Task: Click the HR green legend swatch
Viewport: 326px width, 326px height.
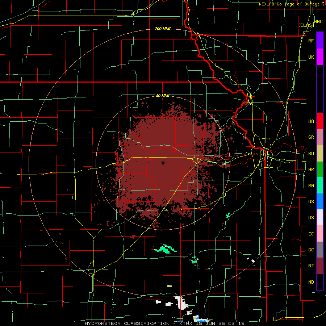Action: (x=320, y=170)
